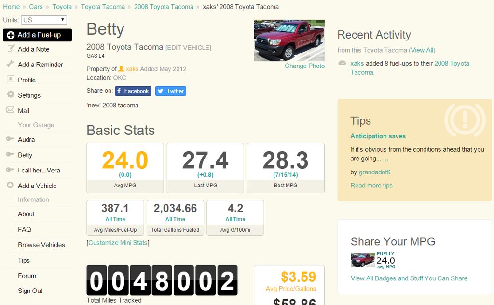The width and height of the screenshot is (494, 305).
Task: Click the 387.1 Avg Miles/Fuel-Up stat
Action: point(115,218)
